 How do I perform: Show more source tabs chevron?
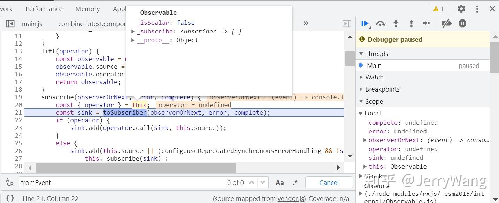point(306,23)
